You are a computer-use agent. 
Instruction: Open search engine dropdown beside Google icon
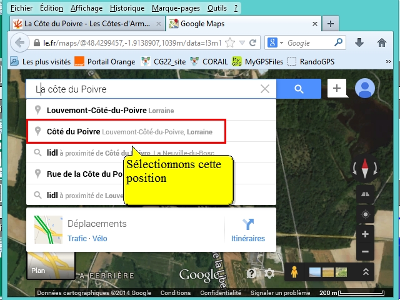(277, 43)
